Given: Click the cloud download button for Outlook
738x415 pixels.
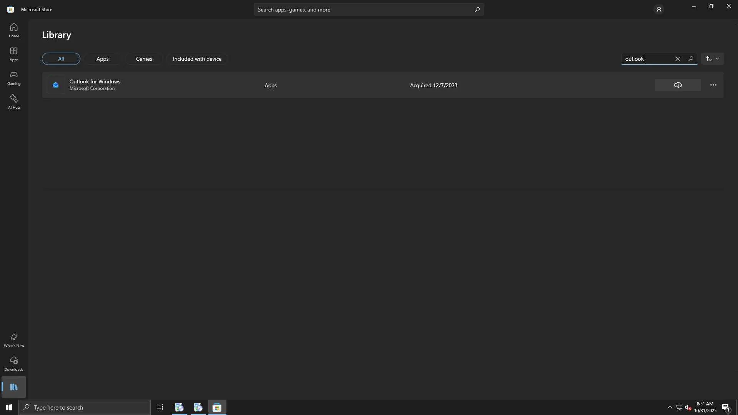Looking at the screenshot, I should pos(678,85).
